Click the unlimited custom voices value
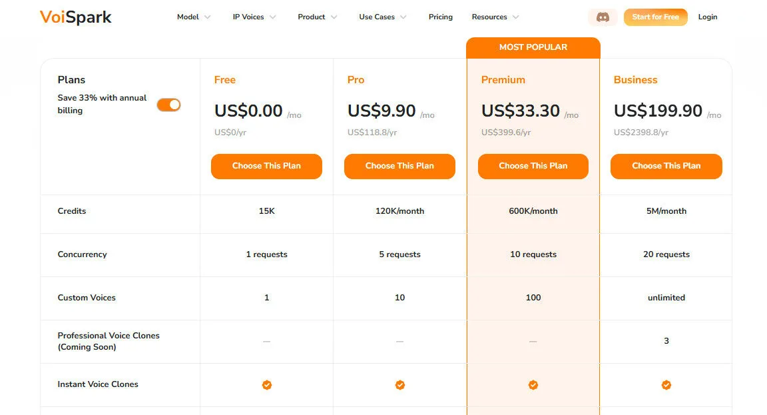Viewport: 767px width, 415px height. (666, 298)
